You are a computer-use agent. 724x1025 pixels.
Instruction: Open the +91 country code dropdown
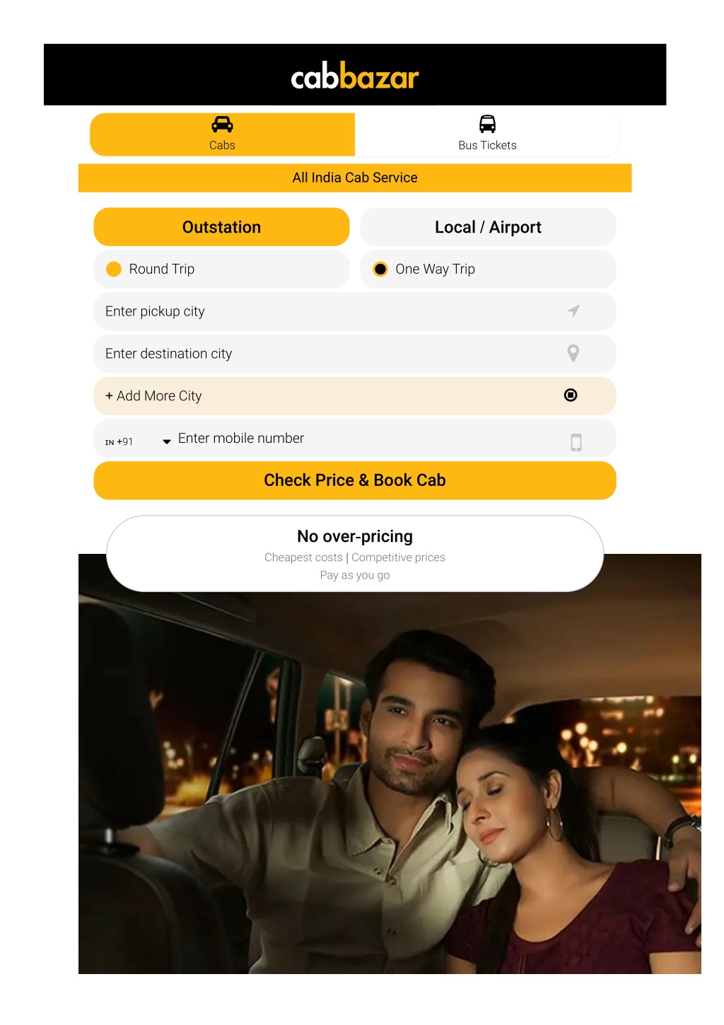[x=138, y=441]
